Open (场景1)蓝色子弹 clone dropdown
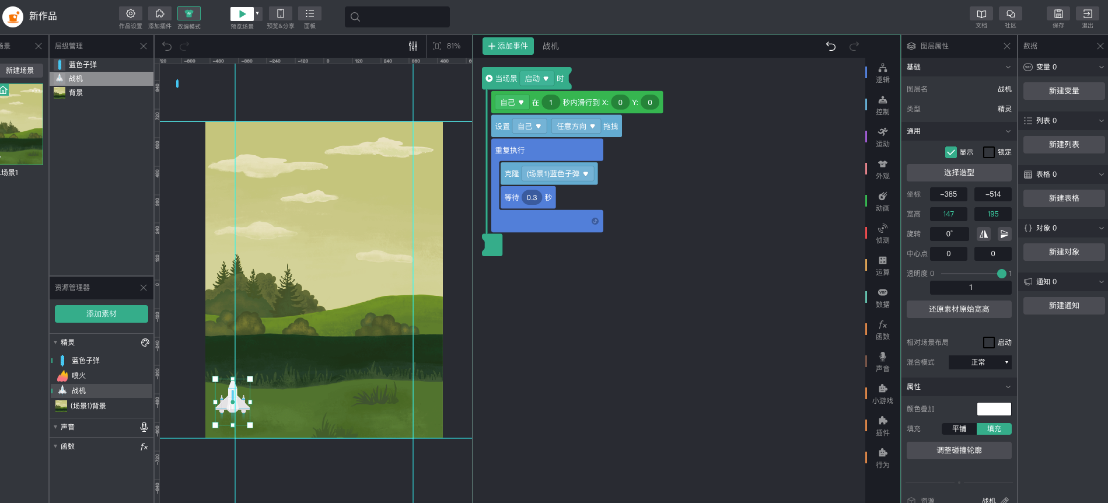1108x503 pixels. (x=558, y=174)
